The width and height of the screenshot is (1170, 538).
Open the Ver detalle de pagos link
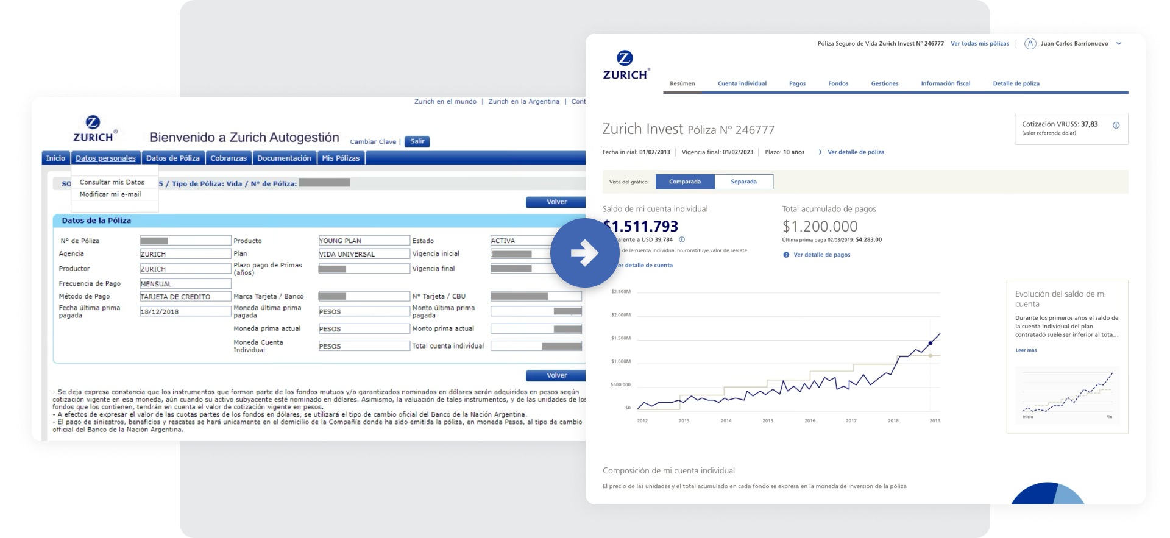821,255
